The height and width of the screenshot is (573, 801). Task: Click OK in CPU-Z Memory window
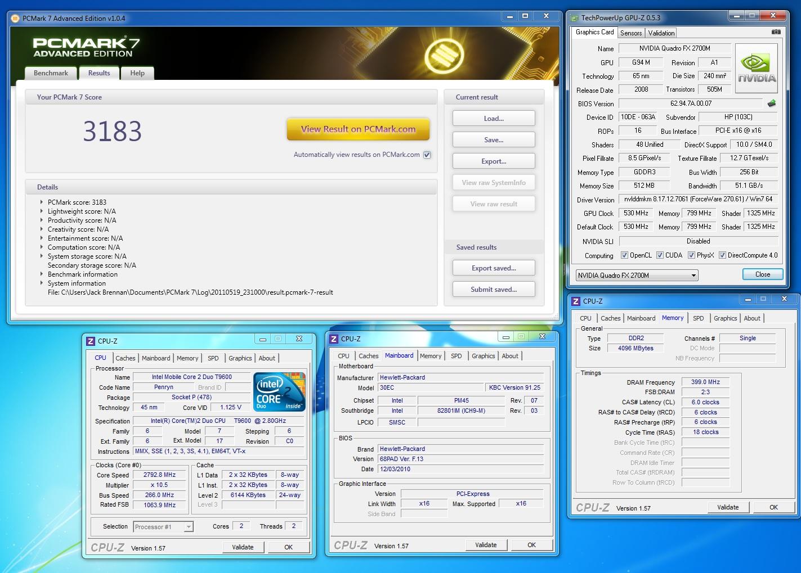tap(773, 507)
